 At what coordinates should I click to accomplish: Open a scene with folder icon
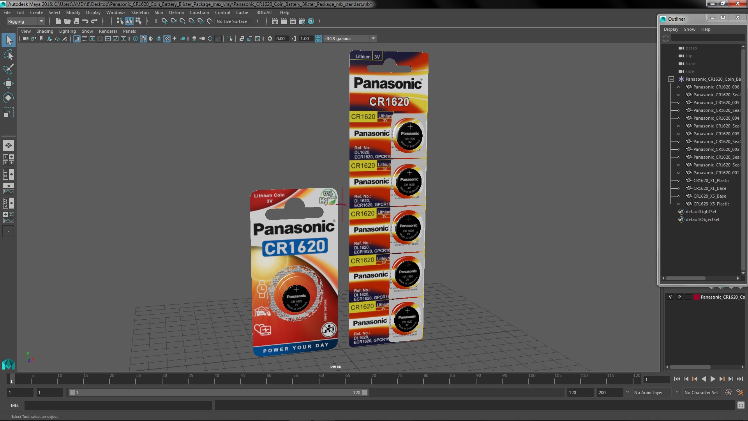(67, 21)
